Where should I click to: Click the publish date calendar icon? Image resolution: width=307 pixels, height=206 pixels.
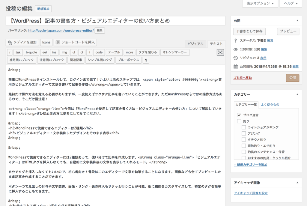coord(236,67)
